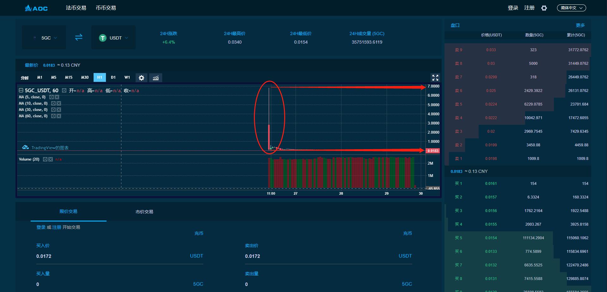Image resolution: width=607 pixels, height=292 pixels.
Task: Click 登录 link in trade form
Action: tap(41, 227)
